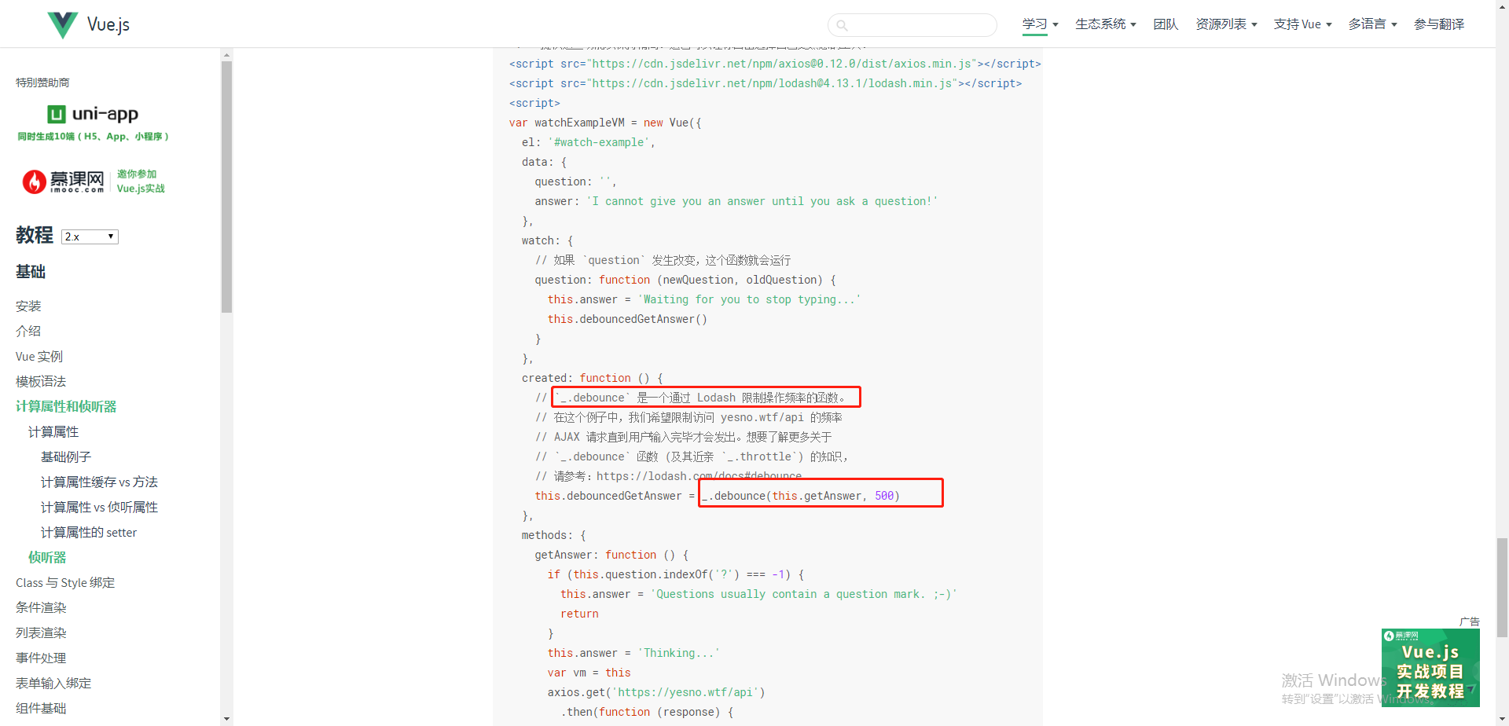Screen dimensions: 1509x726
Task: Expand the 学习 dropdown menu
Action: 1040,24
